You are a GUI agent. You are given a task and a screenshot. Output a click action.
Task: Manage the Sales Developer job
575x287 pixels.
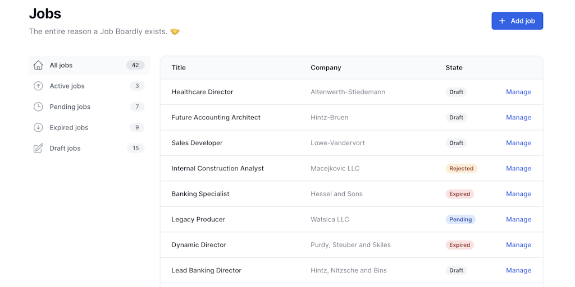(x=518, y=143)
